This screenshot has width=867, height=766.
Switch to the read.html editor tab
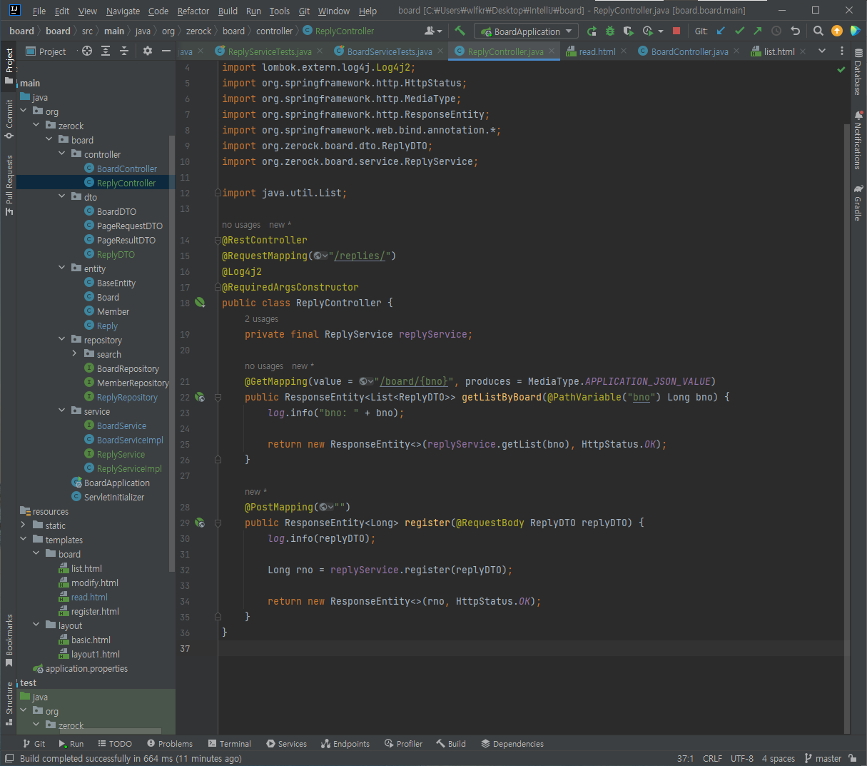597,51
